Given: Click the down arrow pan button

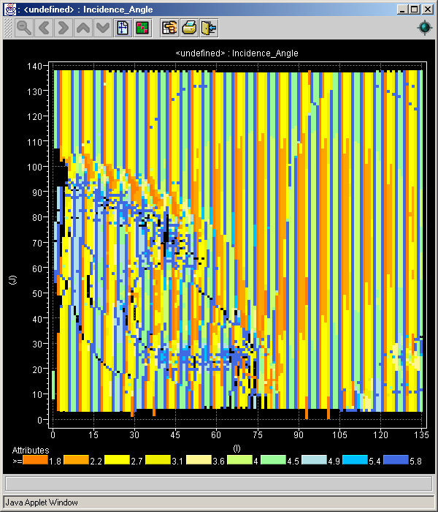Looking at the screenshot, I should click(103, 28).
